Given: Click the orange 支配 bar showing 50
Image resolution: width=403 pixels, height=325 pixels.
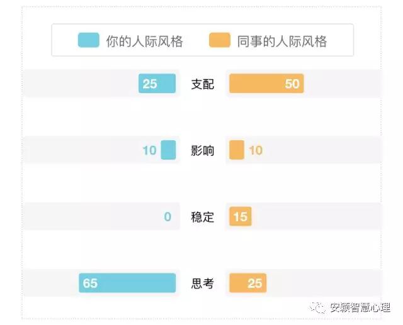Looking at the screenshot, I should click(x=266, y=84).
